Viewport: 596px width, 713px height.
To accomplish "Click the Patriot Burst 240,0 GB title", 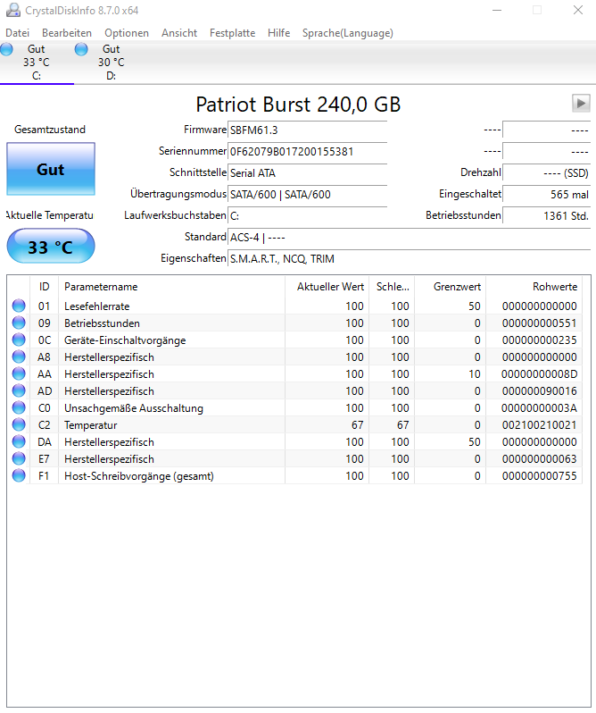I will point(298,105).
